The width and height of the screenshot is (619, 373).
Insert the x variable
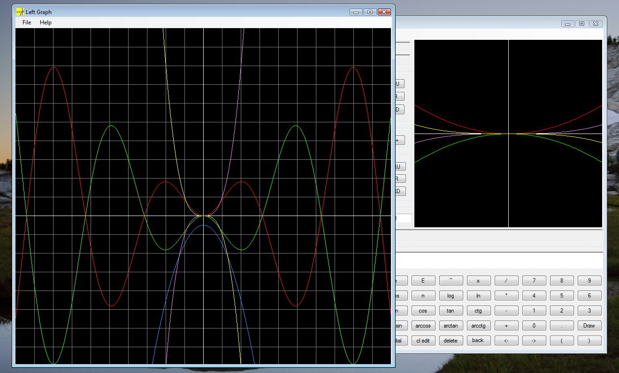(x=478, y=281)
